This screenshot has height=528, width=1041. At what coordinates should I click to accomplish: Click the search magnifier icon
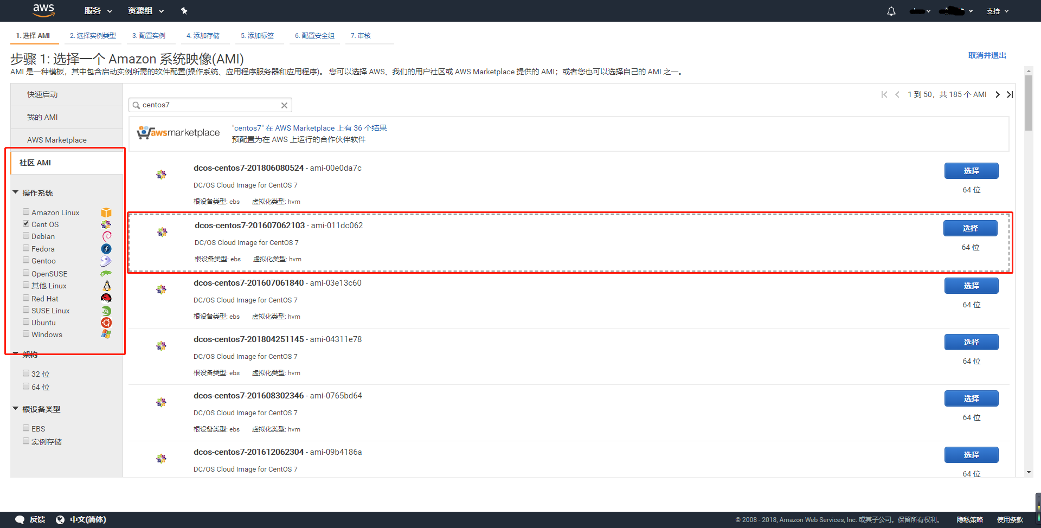tap(136, 105)
